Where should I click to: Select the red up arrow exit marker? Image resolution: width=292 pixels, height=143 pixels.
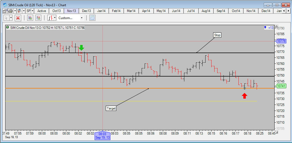click(245, 96)
